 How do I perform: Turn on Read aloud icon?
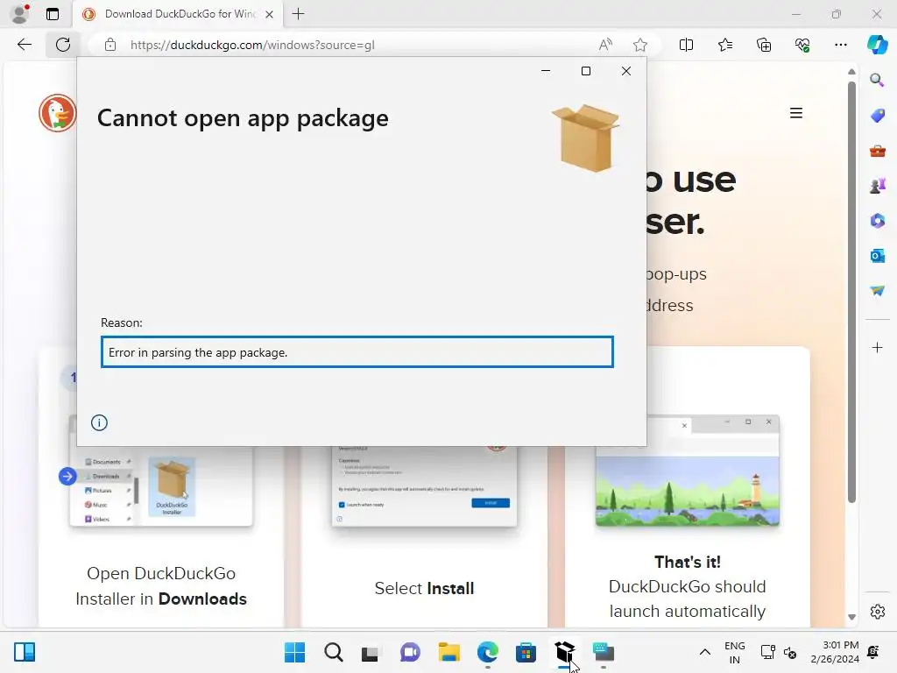coord(605,45)
